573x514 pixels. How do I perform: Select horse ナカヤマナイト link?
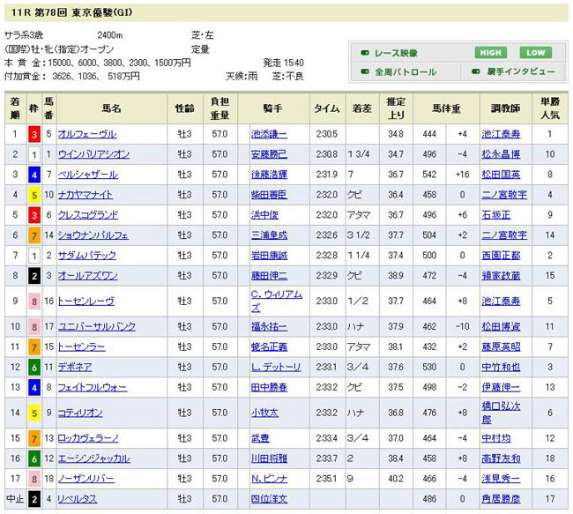[86, 195]
